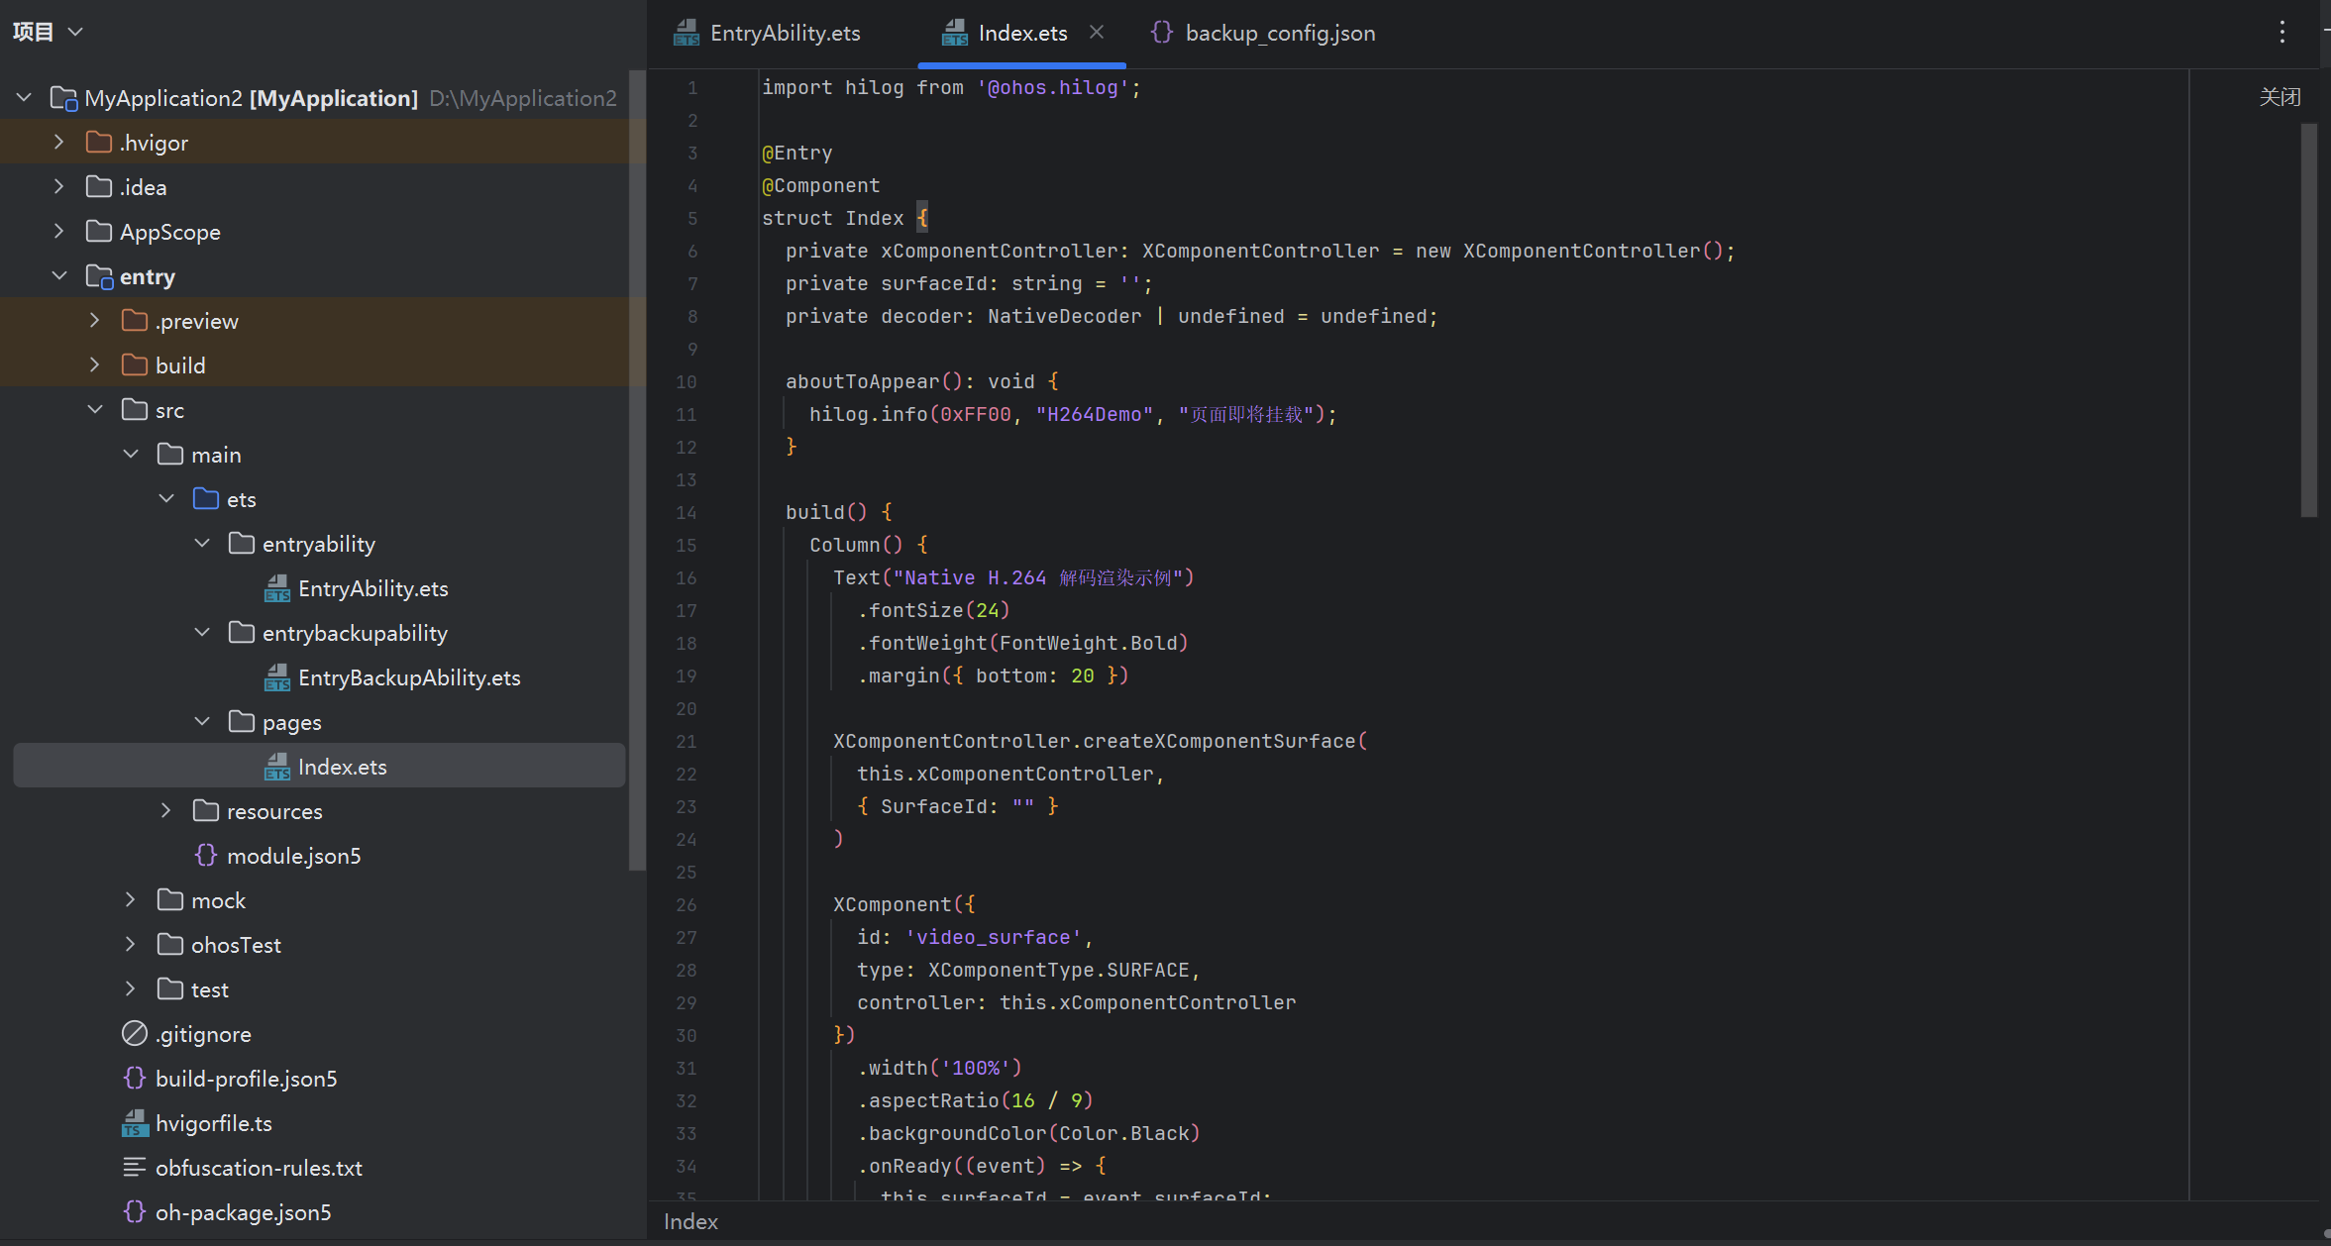Viewport: 2331px width, 1246px height.
Task: Click the braces icon of oh-package.json5
Action: 135,1212
